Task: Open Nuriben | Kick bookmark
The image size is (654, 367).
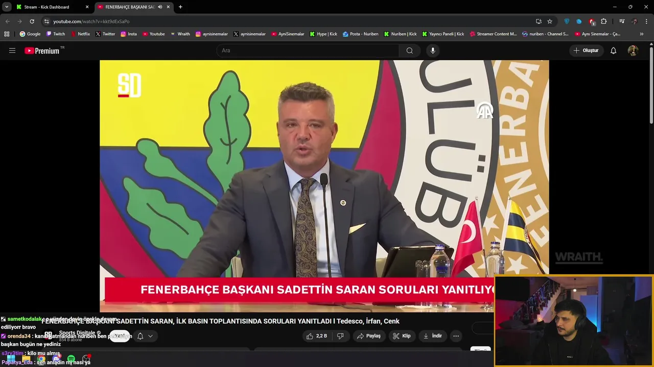Action: coord(400,34)
